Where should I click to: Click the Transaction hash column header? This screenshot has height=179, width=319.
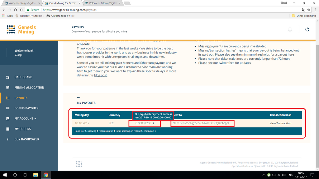tap(280, 115)
